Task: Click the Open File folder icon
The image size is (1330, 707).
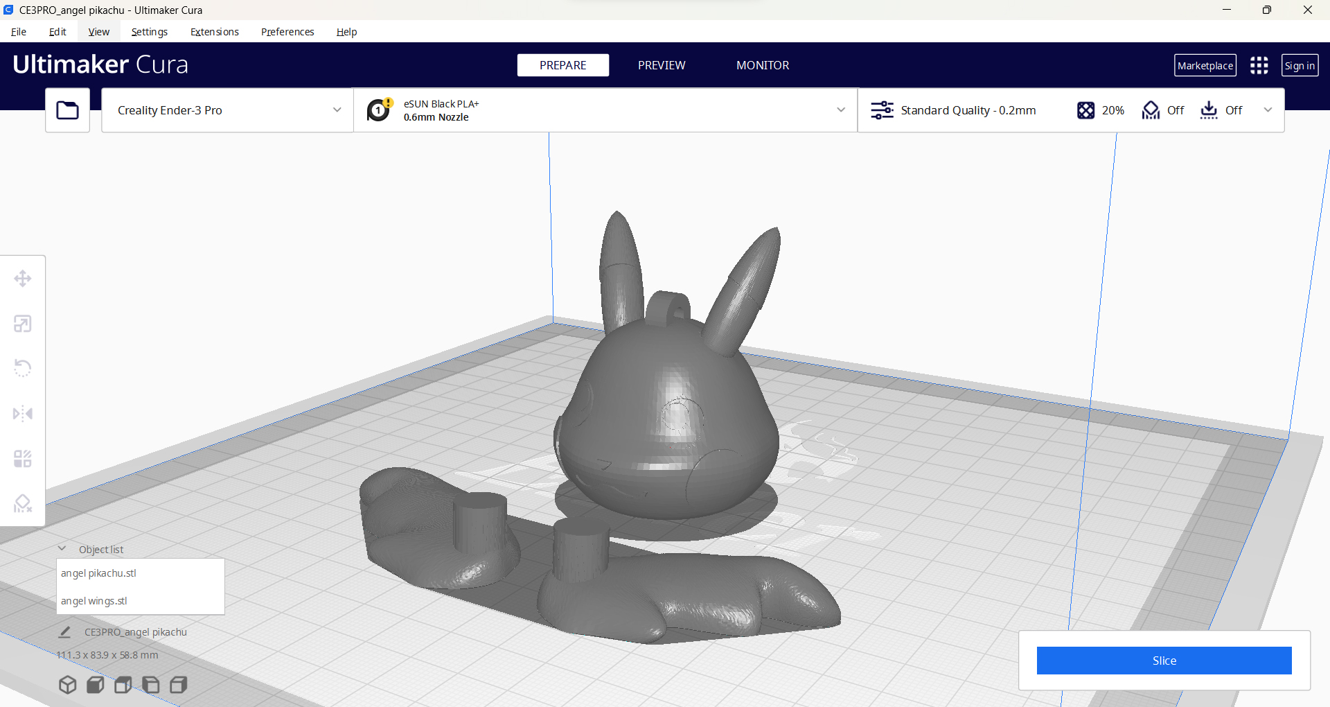Action: tap(67, 110)
